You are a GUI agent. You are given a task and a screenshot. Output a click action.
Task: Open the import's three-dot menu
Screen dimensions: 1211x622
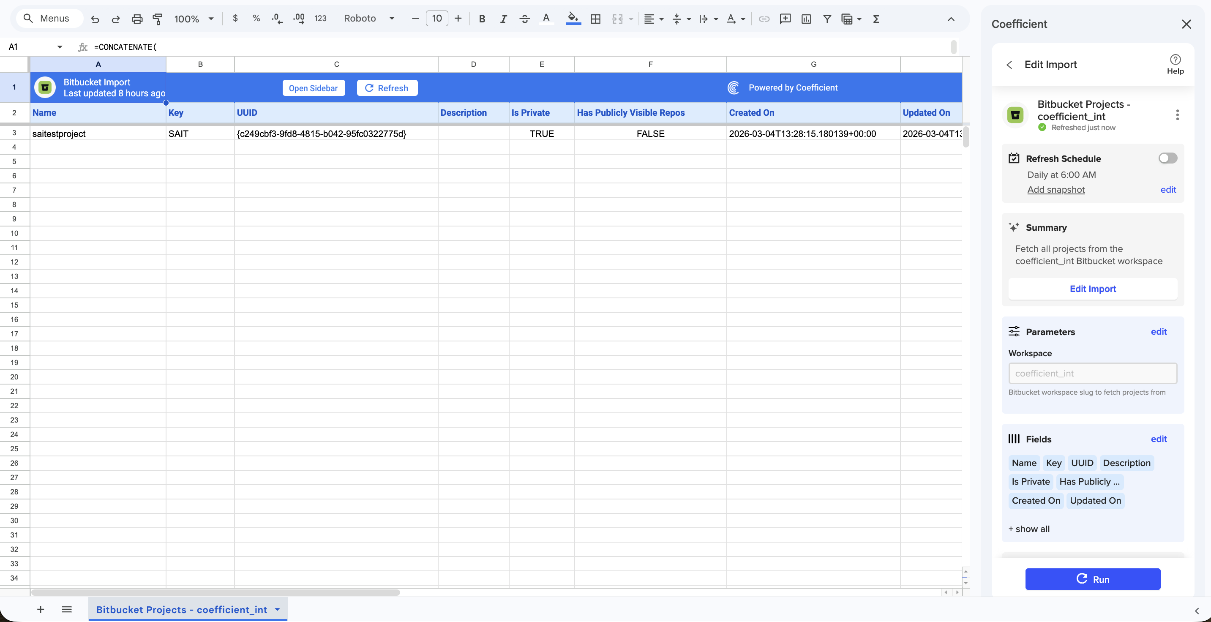1177,115
